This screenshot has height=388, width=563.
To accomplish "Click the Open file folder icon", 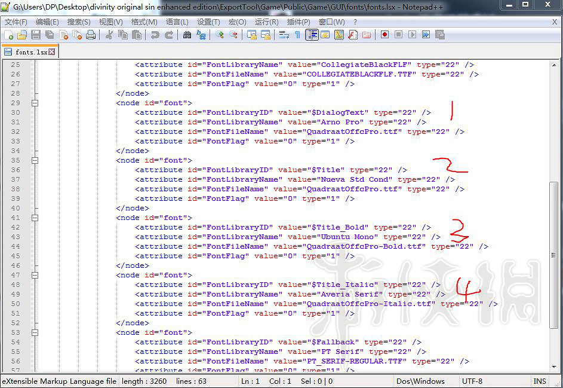I will (x=22, y=35).
